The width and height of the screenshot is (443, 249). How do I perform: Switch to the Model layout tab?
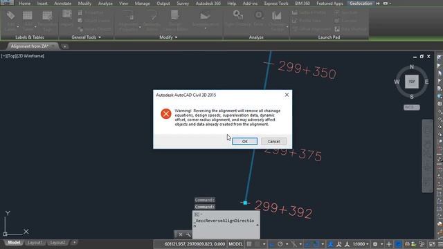pos(14,243)
